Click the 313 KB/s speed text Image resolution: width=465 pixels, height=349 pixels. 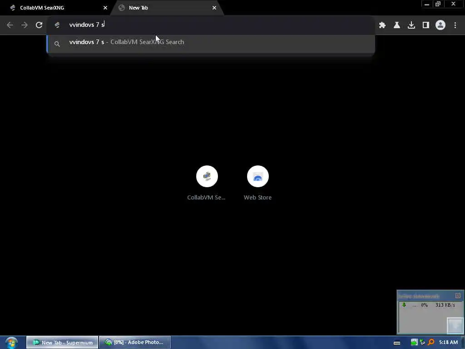(x=445, y=305)
